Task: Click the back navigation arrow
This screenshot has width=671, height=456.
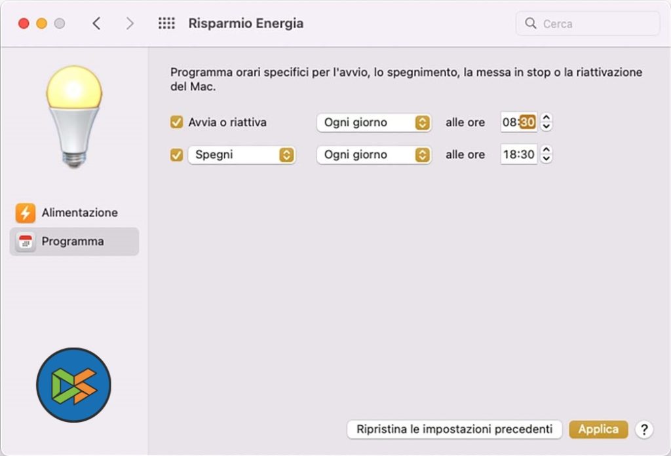Action: [96, 24]
